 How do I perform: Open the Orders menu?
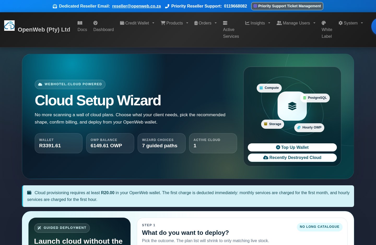pos(206,23)
